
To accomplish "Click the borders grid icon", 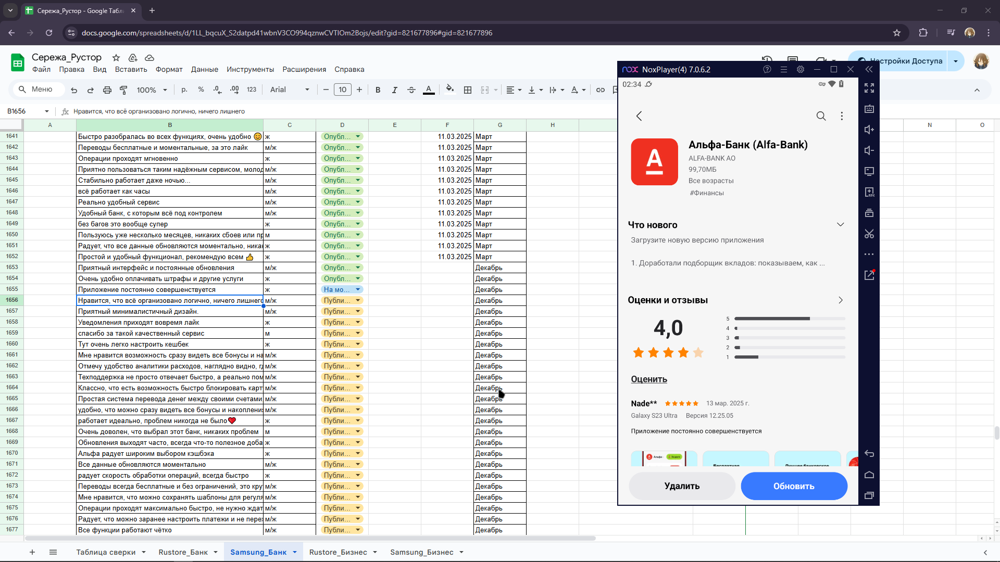I will click(468, 90).
